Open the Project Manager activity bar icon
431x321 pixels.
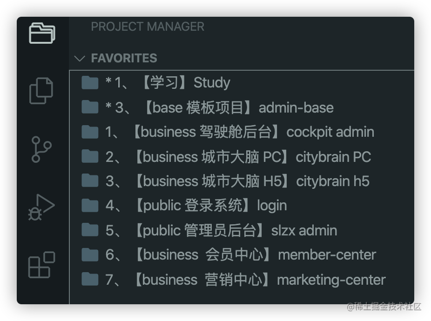(x=42, y=33)
